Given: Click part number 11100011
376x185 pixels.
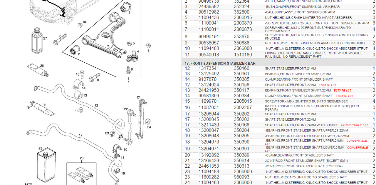Looking at the screenshot, I should [209, 29].
